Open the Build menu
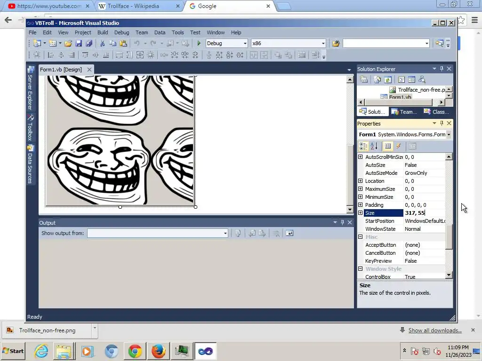 (103, 32)
